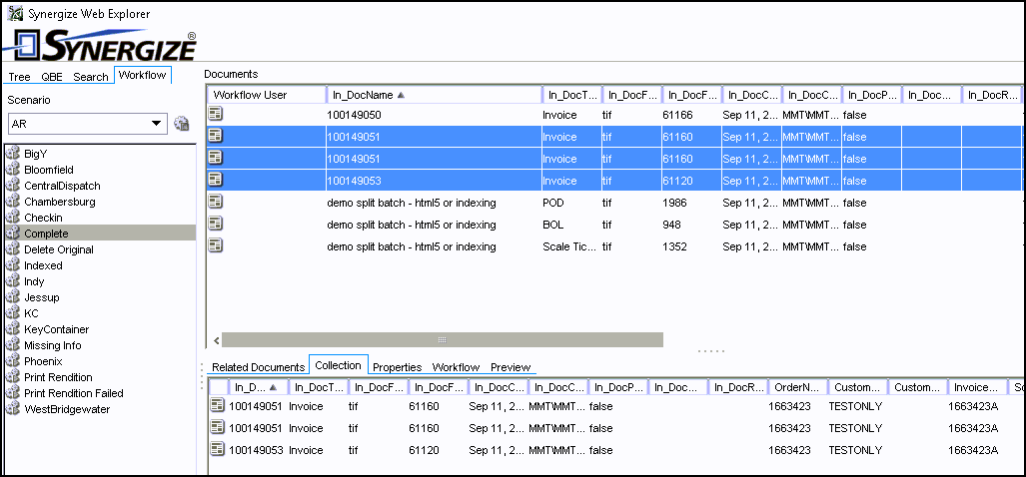Open the Properties tab

pos(398,367)
